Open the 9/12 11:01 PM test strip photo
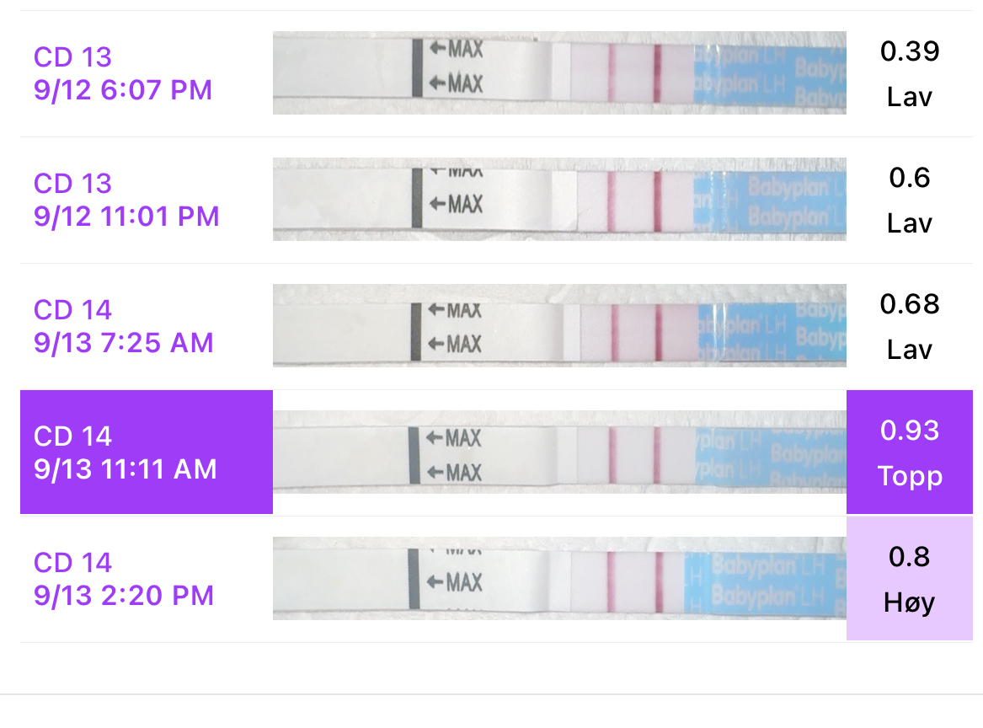The width and height of the screenshot is (983, 728). click(559, 199)
